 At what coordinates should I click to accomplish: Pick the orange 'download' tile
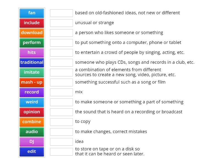(32, 33)
